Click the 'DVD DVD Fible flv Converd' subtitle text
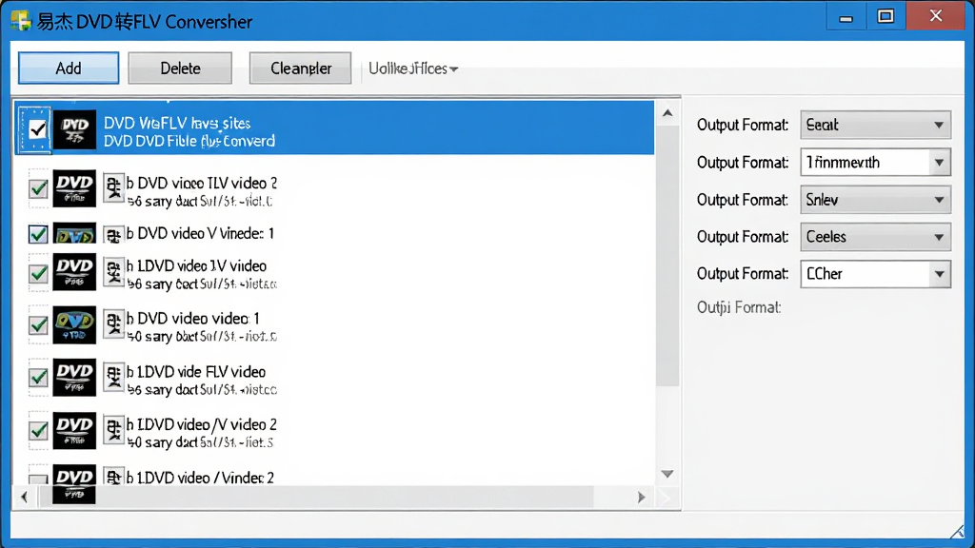The height and width of the screenshot is (548, 975). [189, 141]
